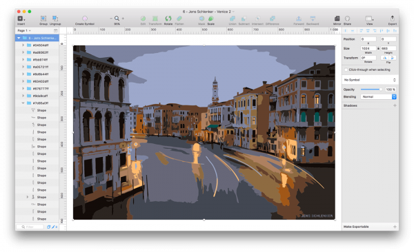Click the magnifier zoom icon
Screen dimensions: 414x252
tap(117, 18)
